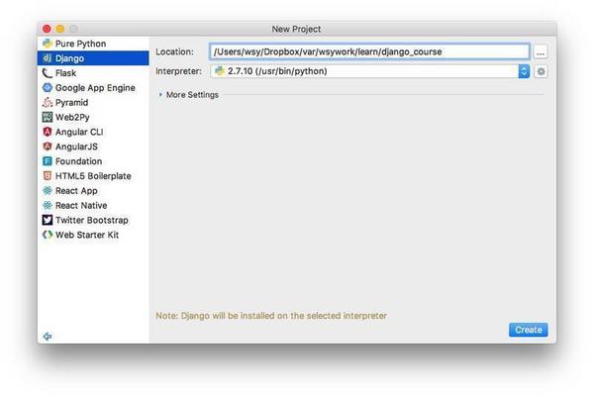Click the blue back arrow icon
This screenshot has width=594, height=397.
[x=48, y=337]
